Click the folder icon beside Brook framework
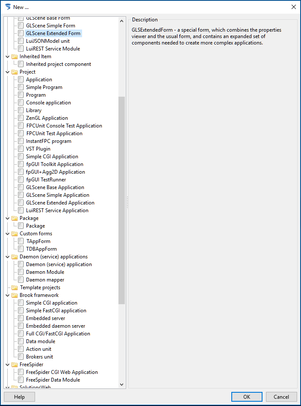 click(x=15, y=295)
